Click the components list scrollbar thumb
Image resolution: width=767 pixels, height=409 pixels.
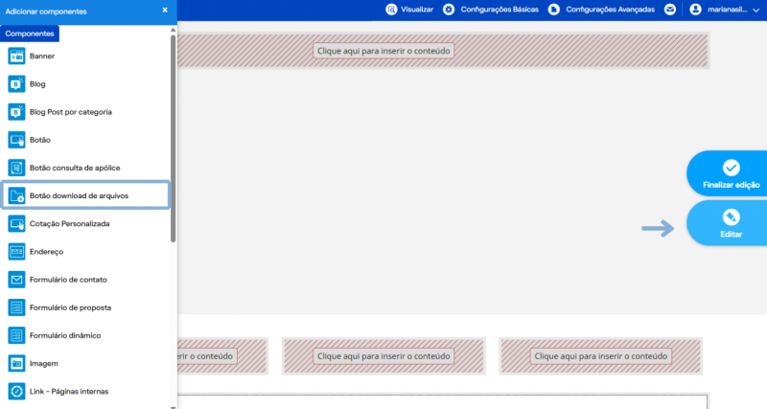174,138
